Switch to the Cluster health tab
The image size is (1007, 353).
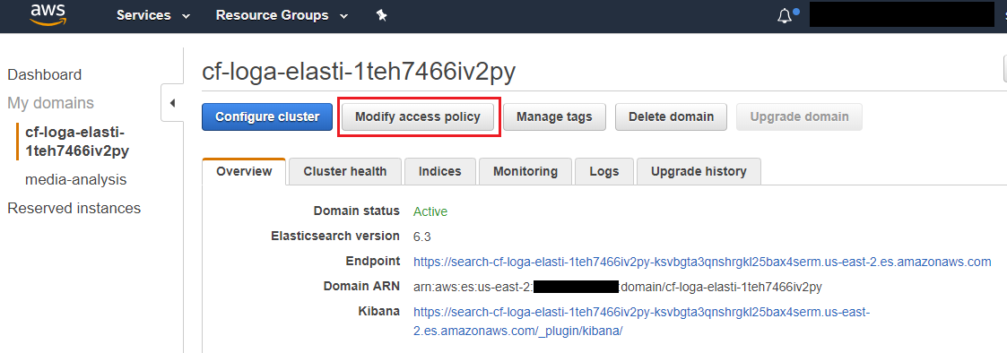click(x=345, y=171)
